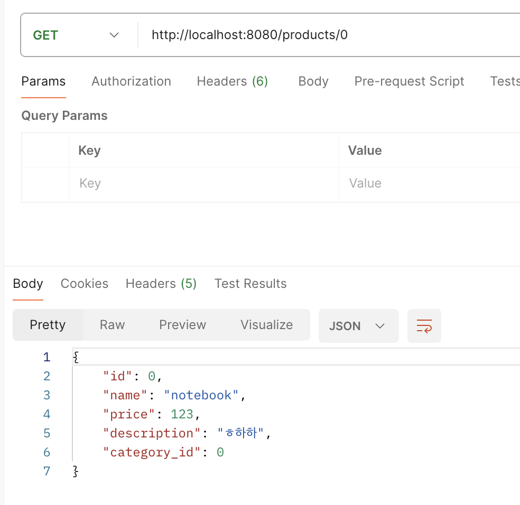Open the Pre-request Script tab

tap(409, 81)
